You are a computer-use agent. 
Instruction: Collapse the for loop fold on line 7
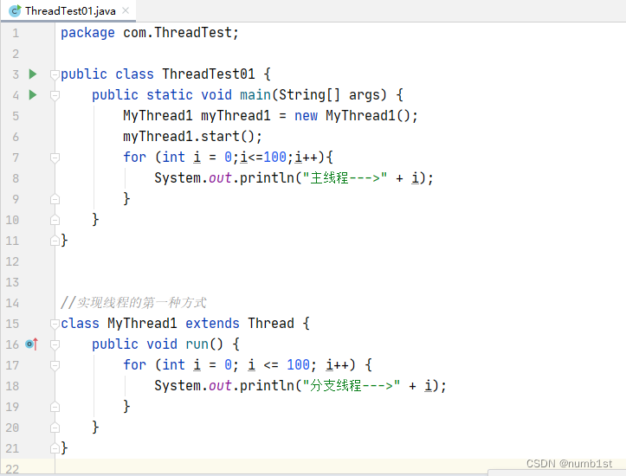pos(55,158)
